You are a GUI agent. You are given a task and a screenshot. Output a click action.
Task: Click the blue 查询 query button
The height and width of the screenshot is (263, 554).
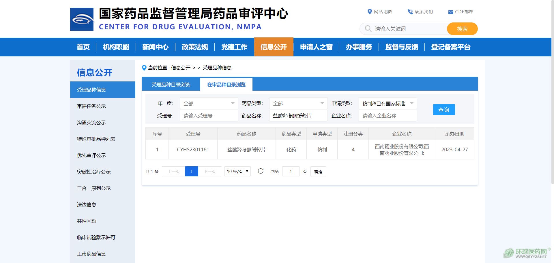pyautogui.click(x=444, y=110)
